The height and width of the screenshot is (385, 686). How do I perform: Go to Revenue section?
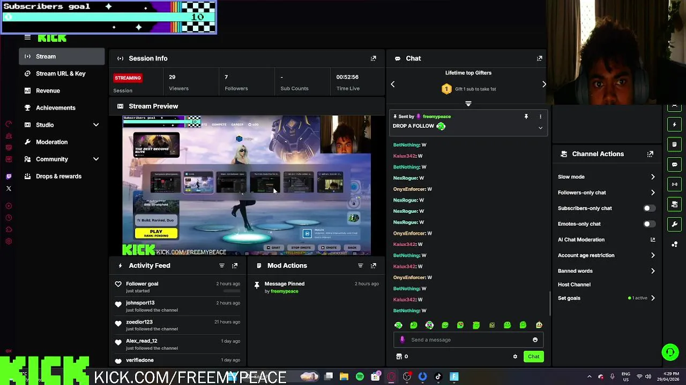point(62,90)
